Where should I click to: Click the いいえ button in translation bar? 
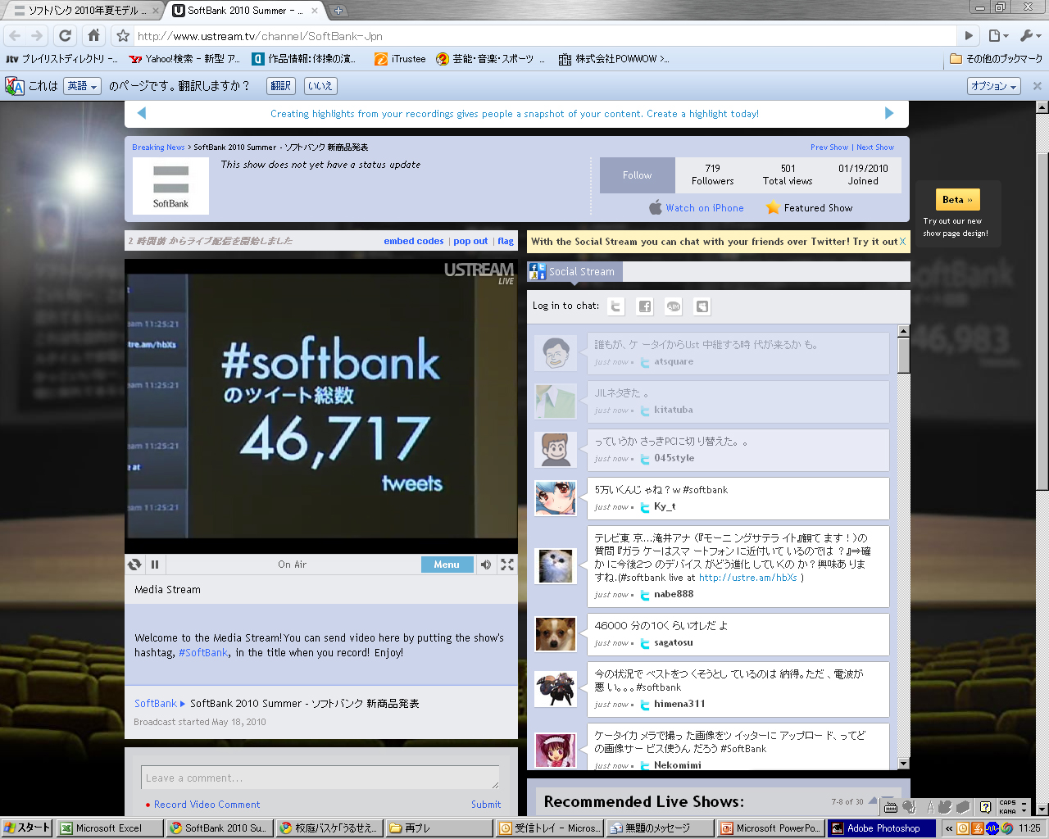tap(320, 86)
